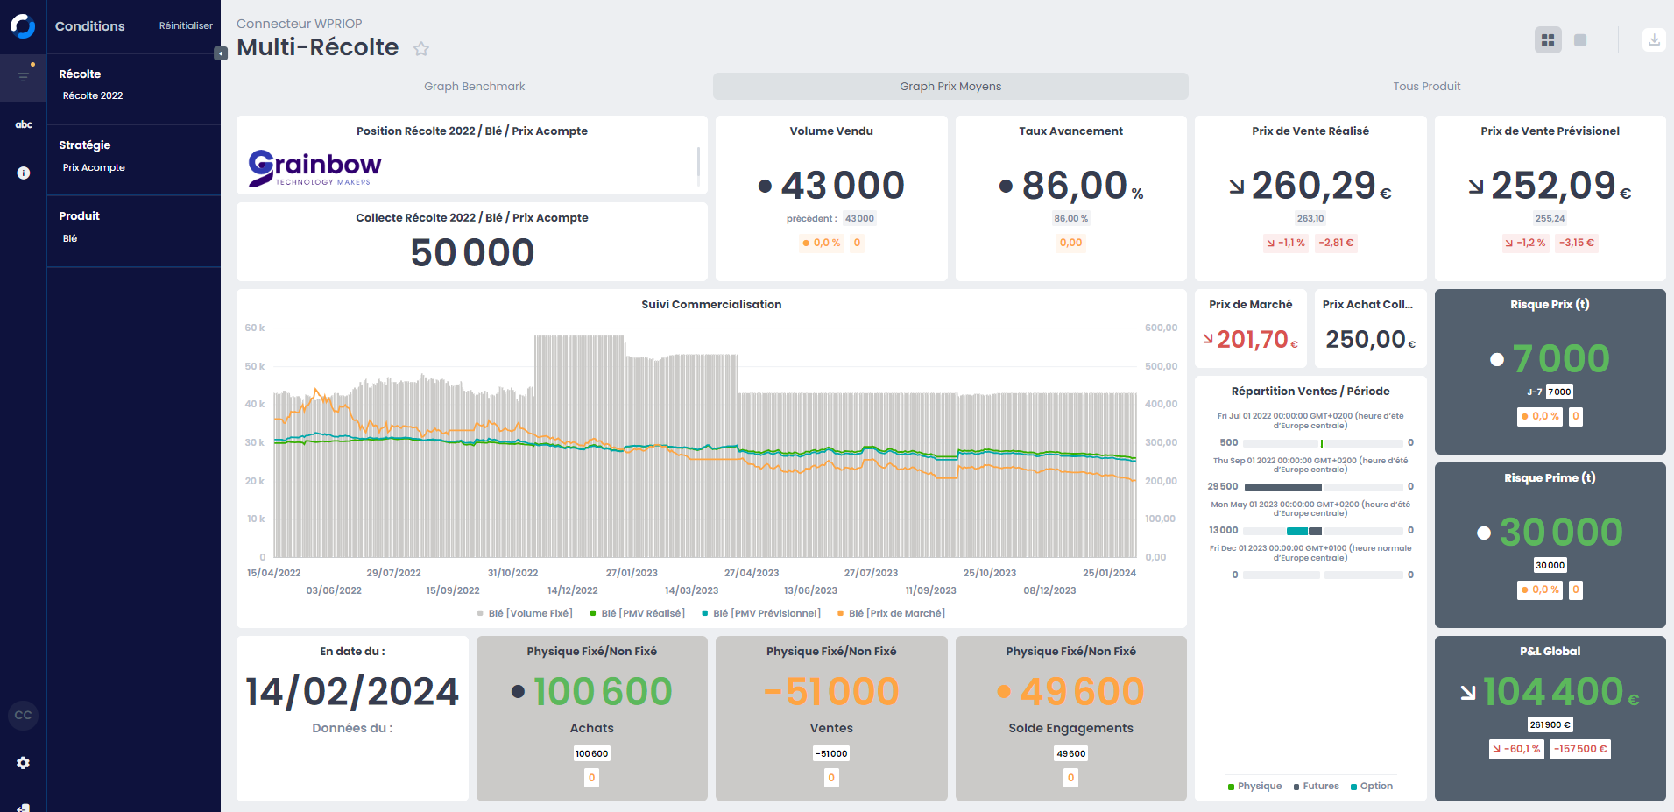Image resolution: width=1674 pixels, height=812 pixels.
Task: Open the abc text sidebar icon
Action: 24,124
